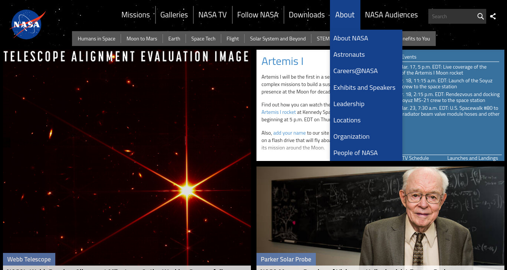Open the rendezvous and docking event
Screen dimensions: 507x270
[451, 97]
